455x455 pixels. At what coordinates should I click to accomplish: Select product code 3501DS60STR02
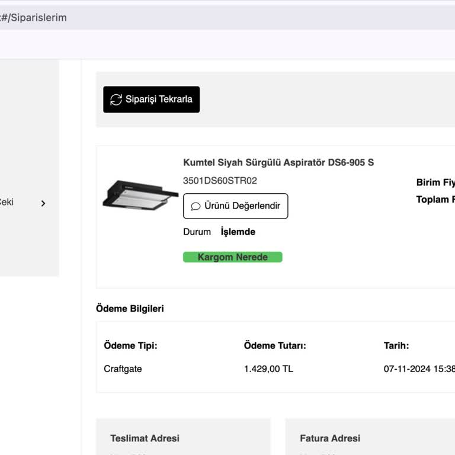coord(220,181)
